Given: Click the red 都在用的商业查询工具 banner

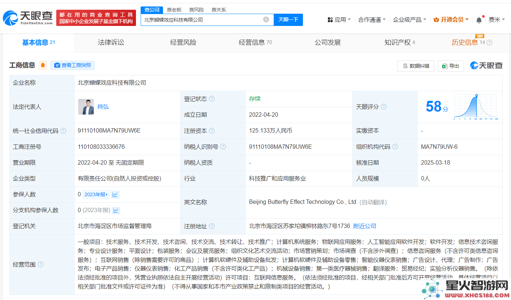Looking at the screenshot, I should 96,18.
